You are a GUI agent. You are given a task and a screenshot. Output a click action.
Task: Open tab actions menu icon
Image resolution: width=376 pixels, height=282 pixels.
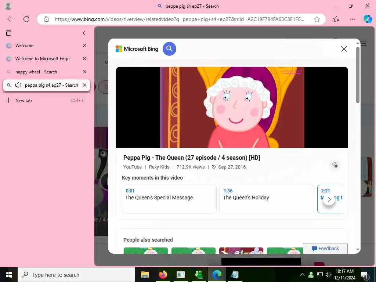[x=8, y=33]
